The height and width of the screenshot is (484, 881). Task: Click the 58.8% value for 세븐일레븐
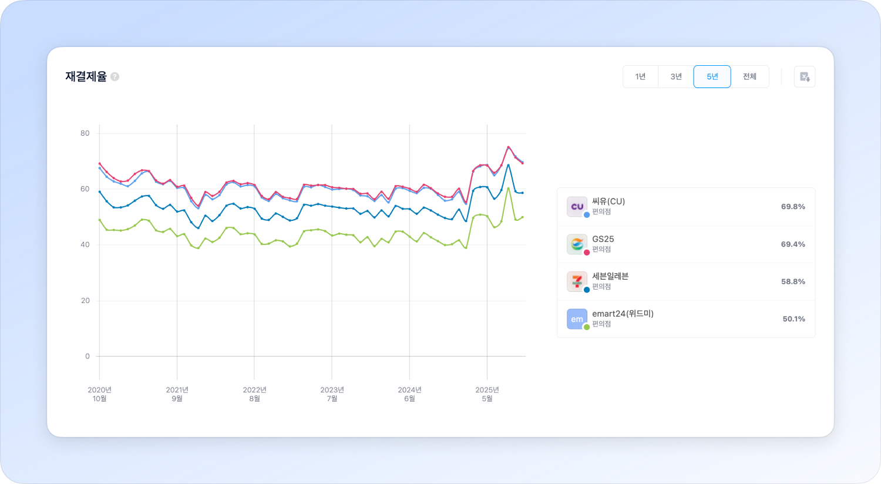(x=793, y=282)
